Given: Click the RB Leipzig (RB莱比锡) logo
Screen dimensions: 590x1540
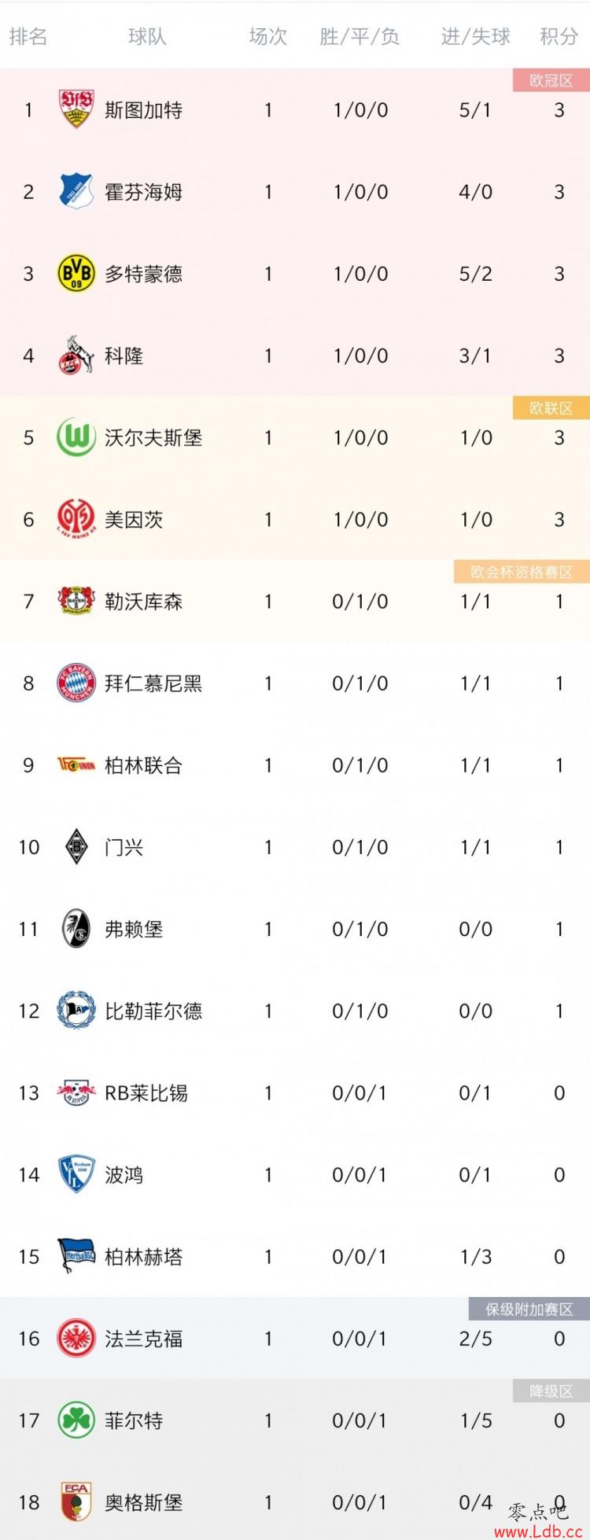Looking at the screenshot, I should click(x=76, y=1092).
